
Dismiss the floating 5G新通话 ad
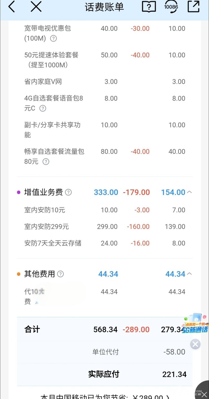coord(195,344)
